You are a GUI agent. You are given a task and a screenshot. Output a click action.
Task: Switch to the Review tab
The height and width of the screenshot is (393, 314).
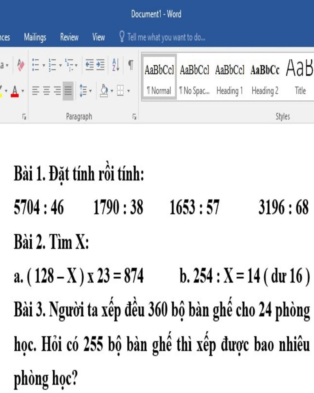pyautogui.click(x=69, y=37)
